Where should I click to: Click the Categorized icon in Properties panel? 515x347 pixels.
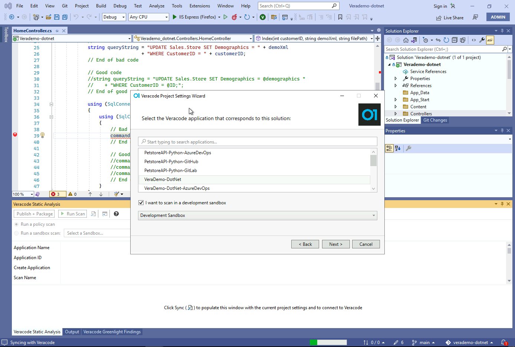[389, 148]
